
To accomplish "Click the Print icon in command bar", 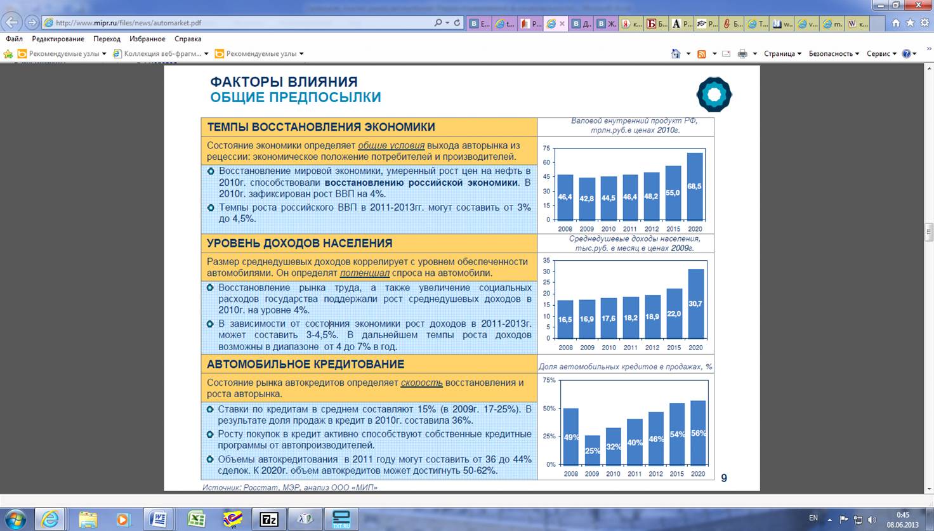I will tap(742, 54).
